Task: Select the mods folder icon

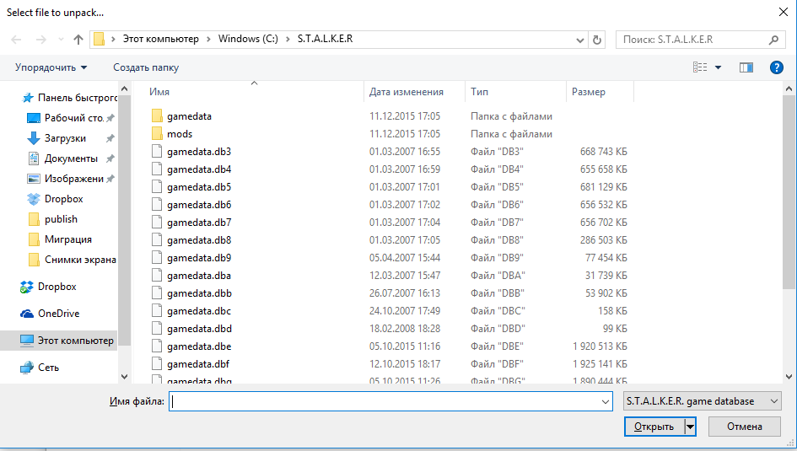Action: tap(157, 134)
